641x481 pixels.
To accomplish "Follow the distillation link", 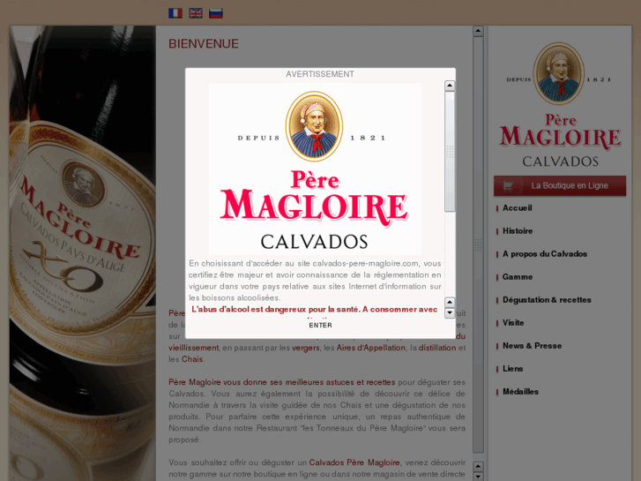I will point(437,348).
